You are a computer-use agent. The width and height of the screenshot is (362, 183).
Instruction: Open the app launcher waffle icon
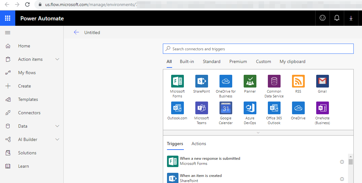click(8, 18)
